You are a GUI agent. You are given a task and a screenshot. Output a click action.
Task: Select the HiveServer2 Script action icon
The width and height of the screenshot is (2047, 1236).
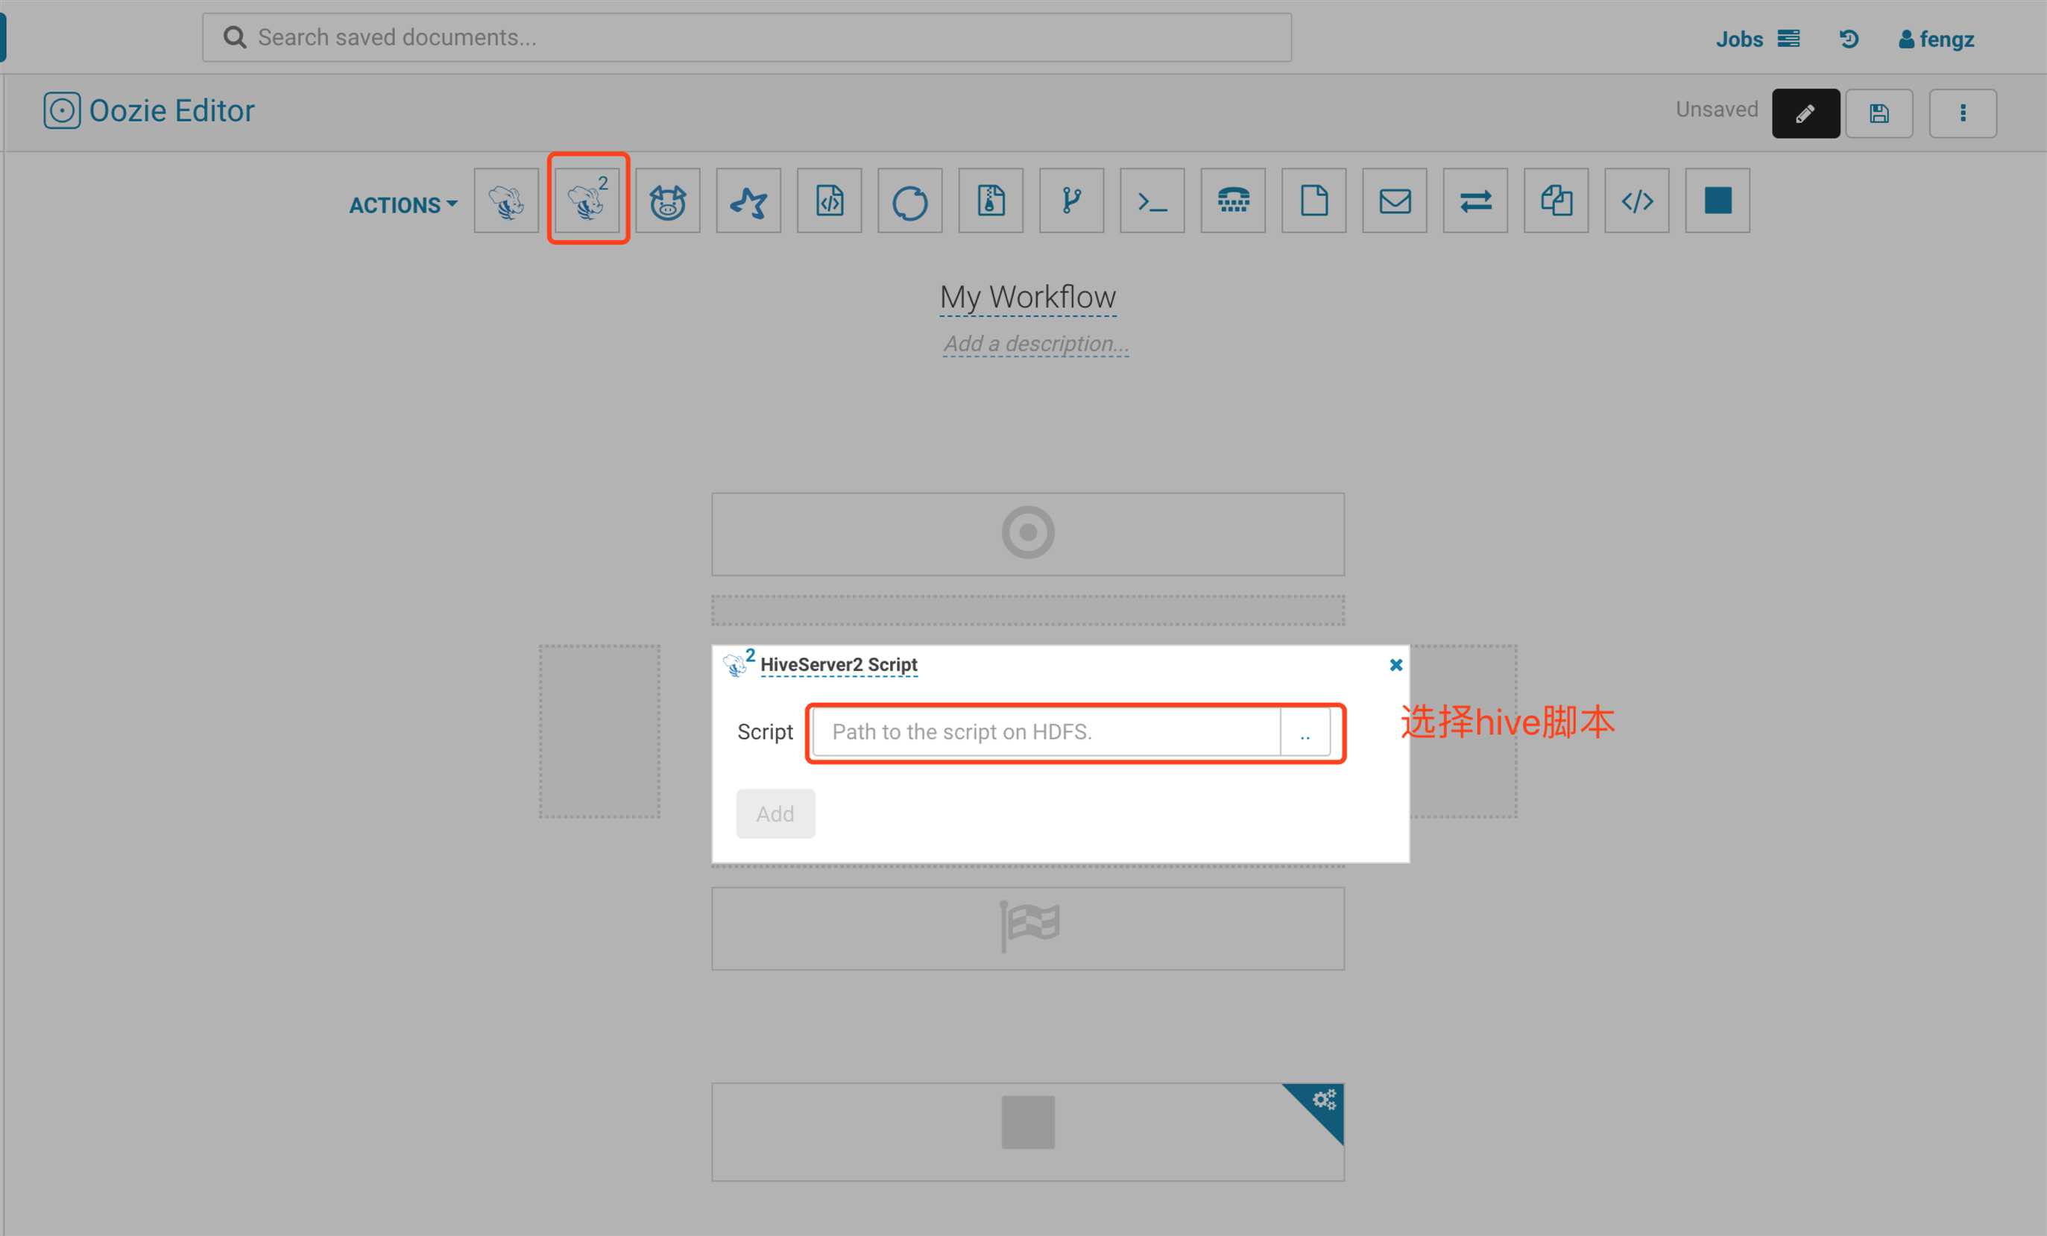tap(587, 201)
